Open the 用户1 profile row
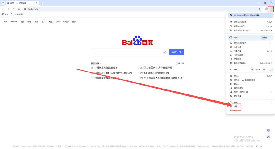This screenshot has width=275, height=149. point(251,38)
